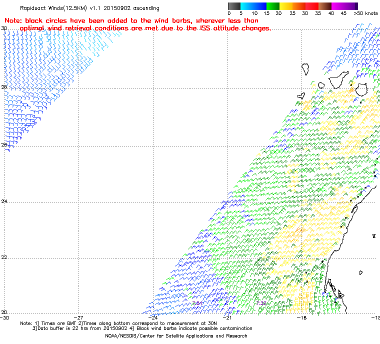Click the purple '7:51' swath time label
The image size is (380, 344).
coord(197,303)
